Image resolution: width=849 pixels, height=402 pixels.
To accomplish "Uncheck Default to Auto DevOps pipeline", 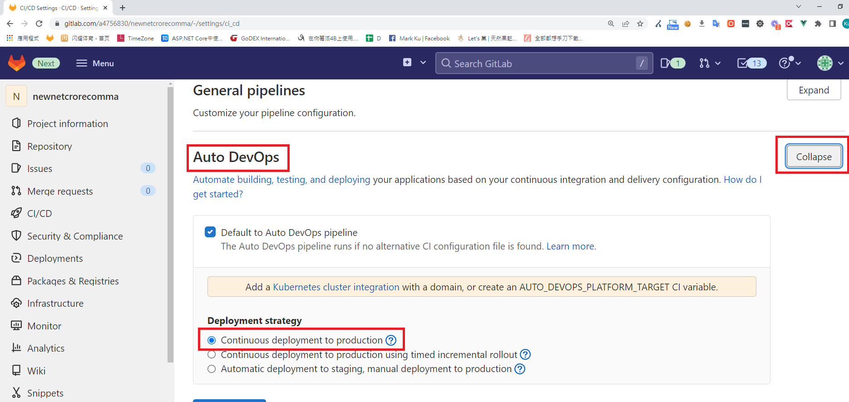I will 210,232.
